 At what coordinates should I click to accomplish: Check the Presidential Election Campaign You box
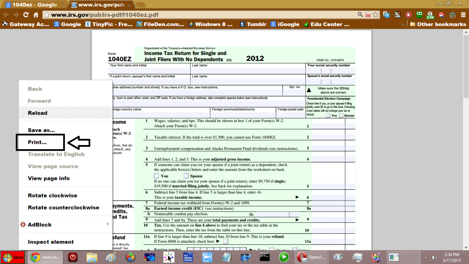pyautogui.click(x=328, y=115)
